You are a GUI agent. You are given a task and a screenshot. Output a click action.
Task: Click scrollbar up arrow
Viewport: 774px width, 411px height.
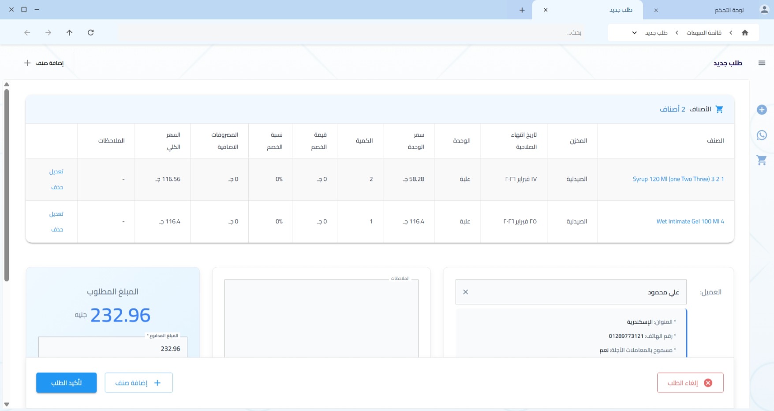(6, 84)
